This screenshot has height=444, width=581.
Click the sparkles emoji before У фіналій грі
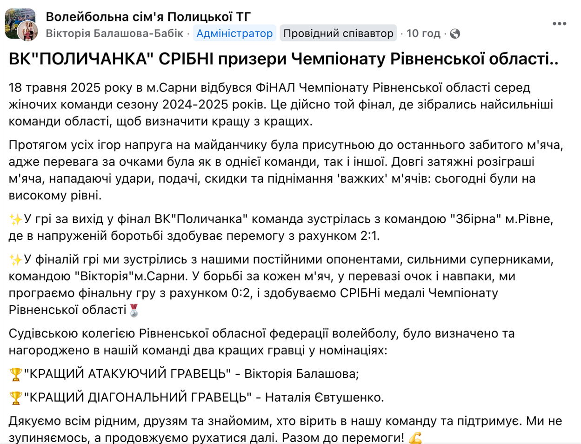16,260
